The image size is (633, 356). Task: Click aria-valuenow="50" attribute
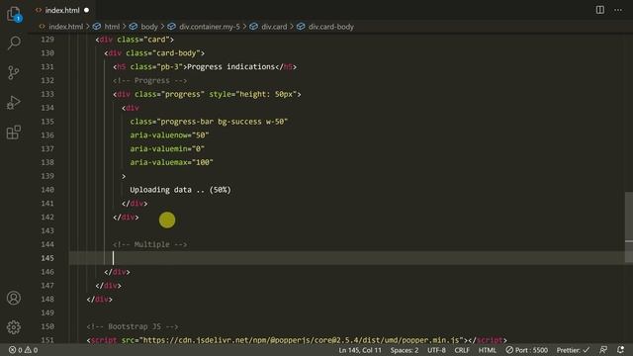(x=169, y=135)
